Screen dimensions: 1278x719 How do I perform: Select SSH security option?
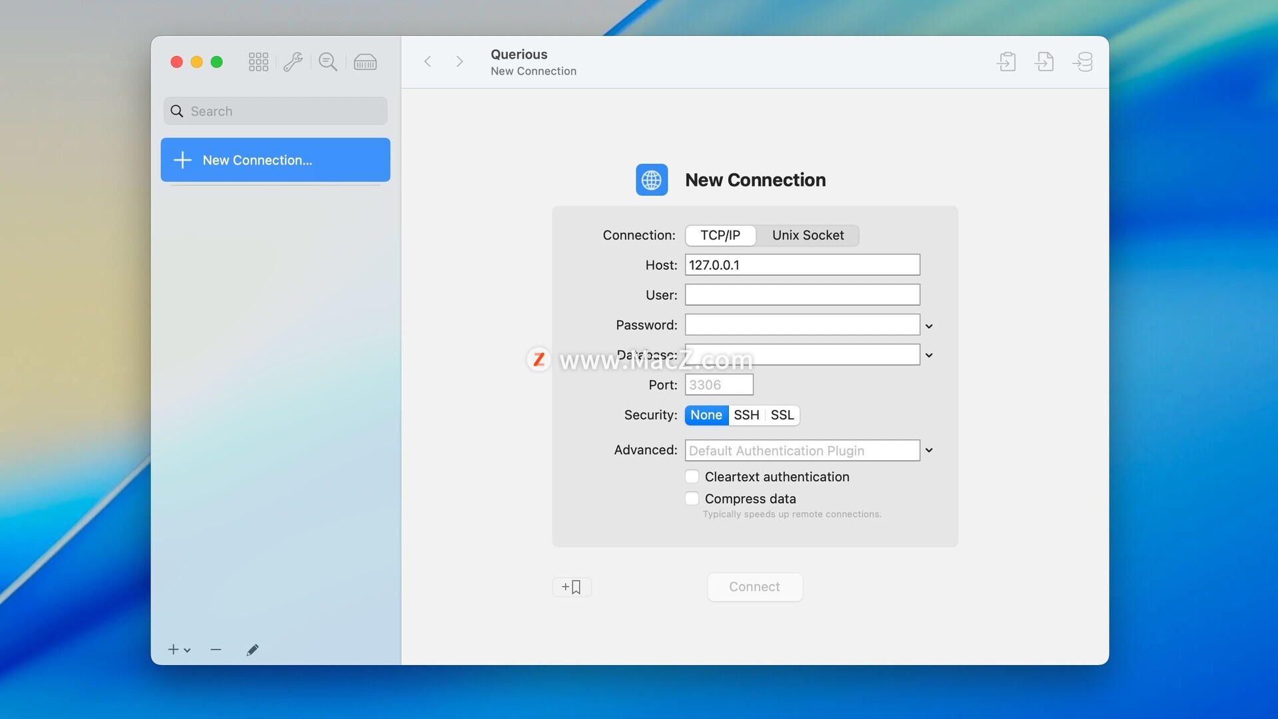[746, 415]
